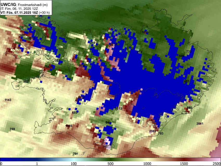Viewport: 221px width, 166px height.
Task: Click the legend tick label 500
Action: (x=110, y=164)
